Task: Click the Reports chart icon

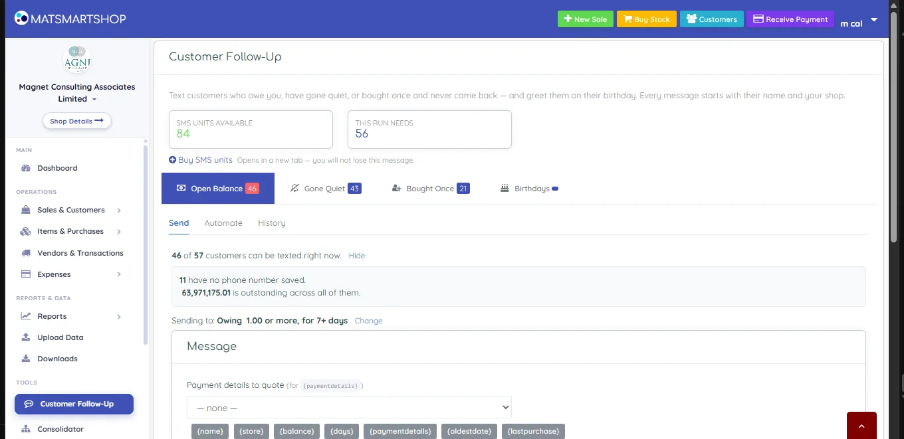Action: tap(26, 316)
